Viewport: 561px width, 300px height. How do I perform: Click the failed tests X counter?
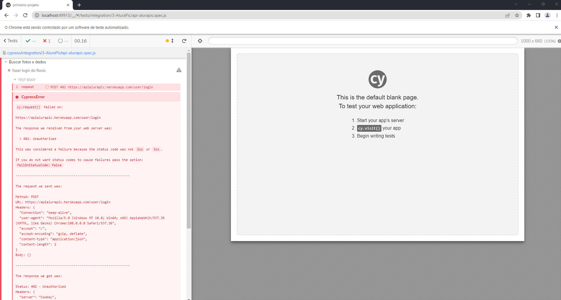point(47,41)
